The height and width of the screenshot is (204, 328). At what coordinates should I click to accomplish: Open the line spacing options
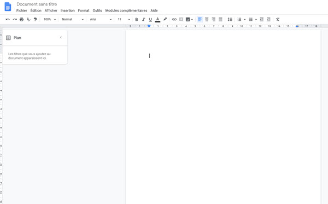pos(230,20)
